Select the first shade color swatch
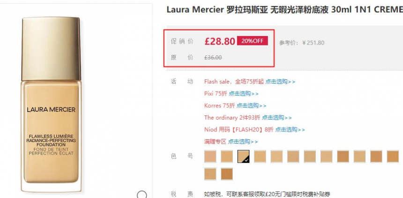 click(x=210, y=156)
